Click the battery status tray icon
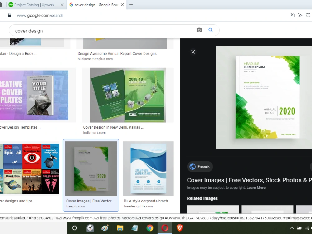This screenshot has height=234, width=312. point(299,228)
